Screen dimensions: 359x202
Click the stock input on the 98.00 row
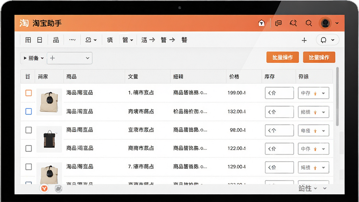click(x=279, y=130)
